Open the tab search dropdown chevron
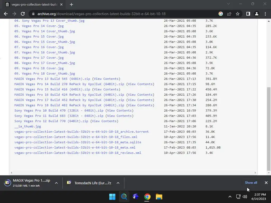This screenshot has height=203, width=271. point(228,4)
